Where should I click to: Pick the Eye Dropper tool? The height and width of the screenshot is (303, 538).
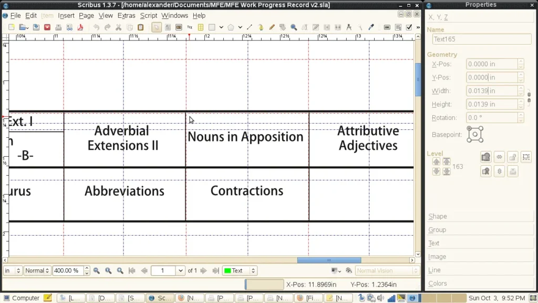coord(371,27)
